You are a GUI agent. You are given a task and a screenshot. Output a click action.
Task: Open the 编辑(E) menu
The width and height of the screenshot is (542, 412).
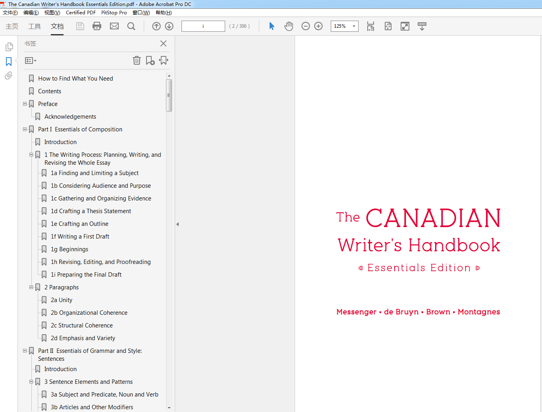(31, 13)
